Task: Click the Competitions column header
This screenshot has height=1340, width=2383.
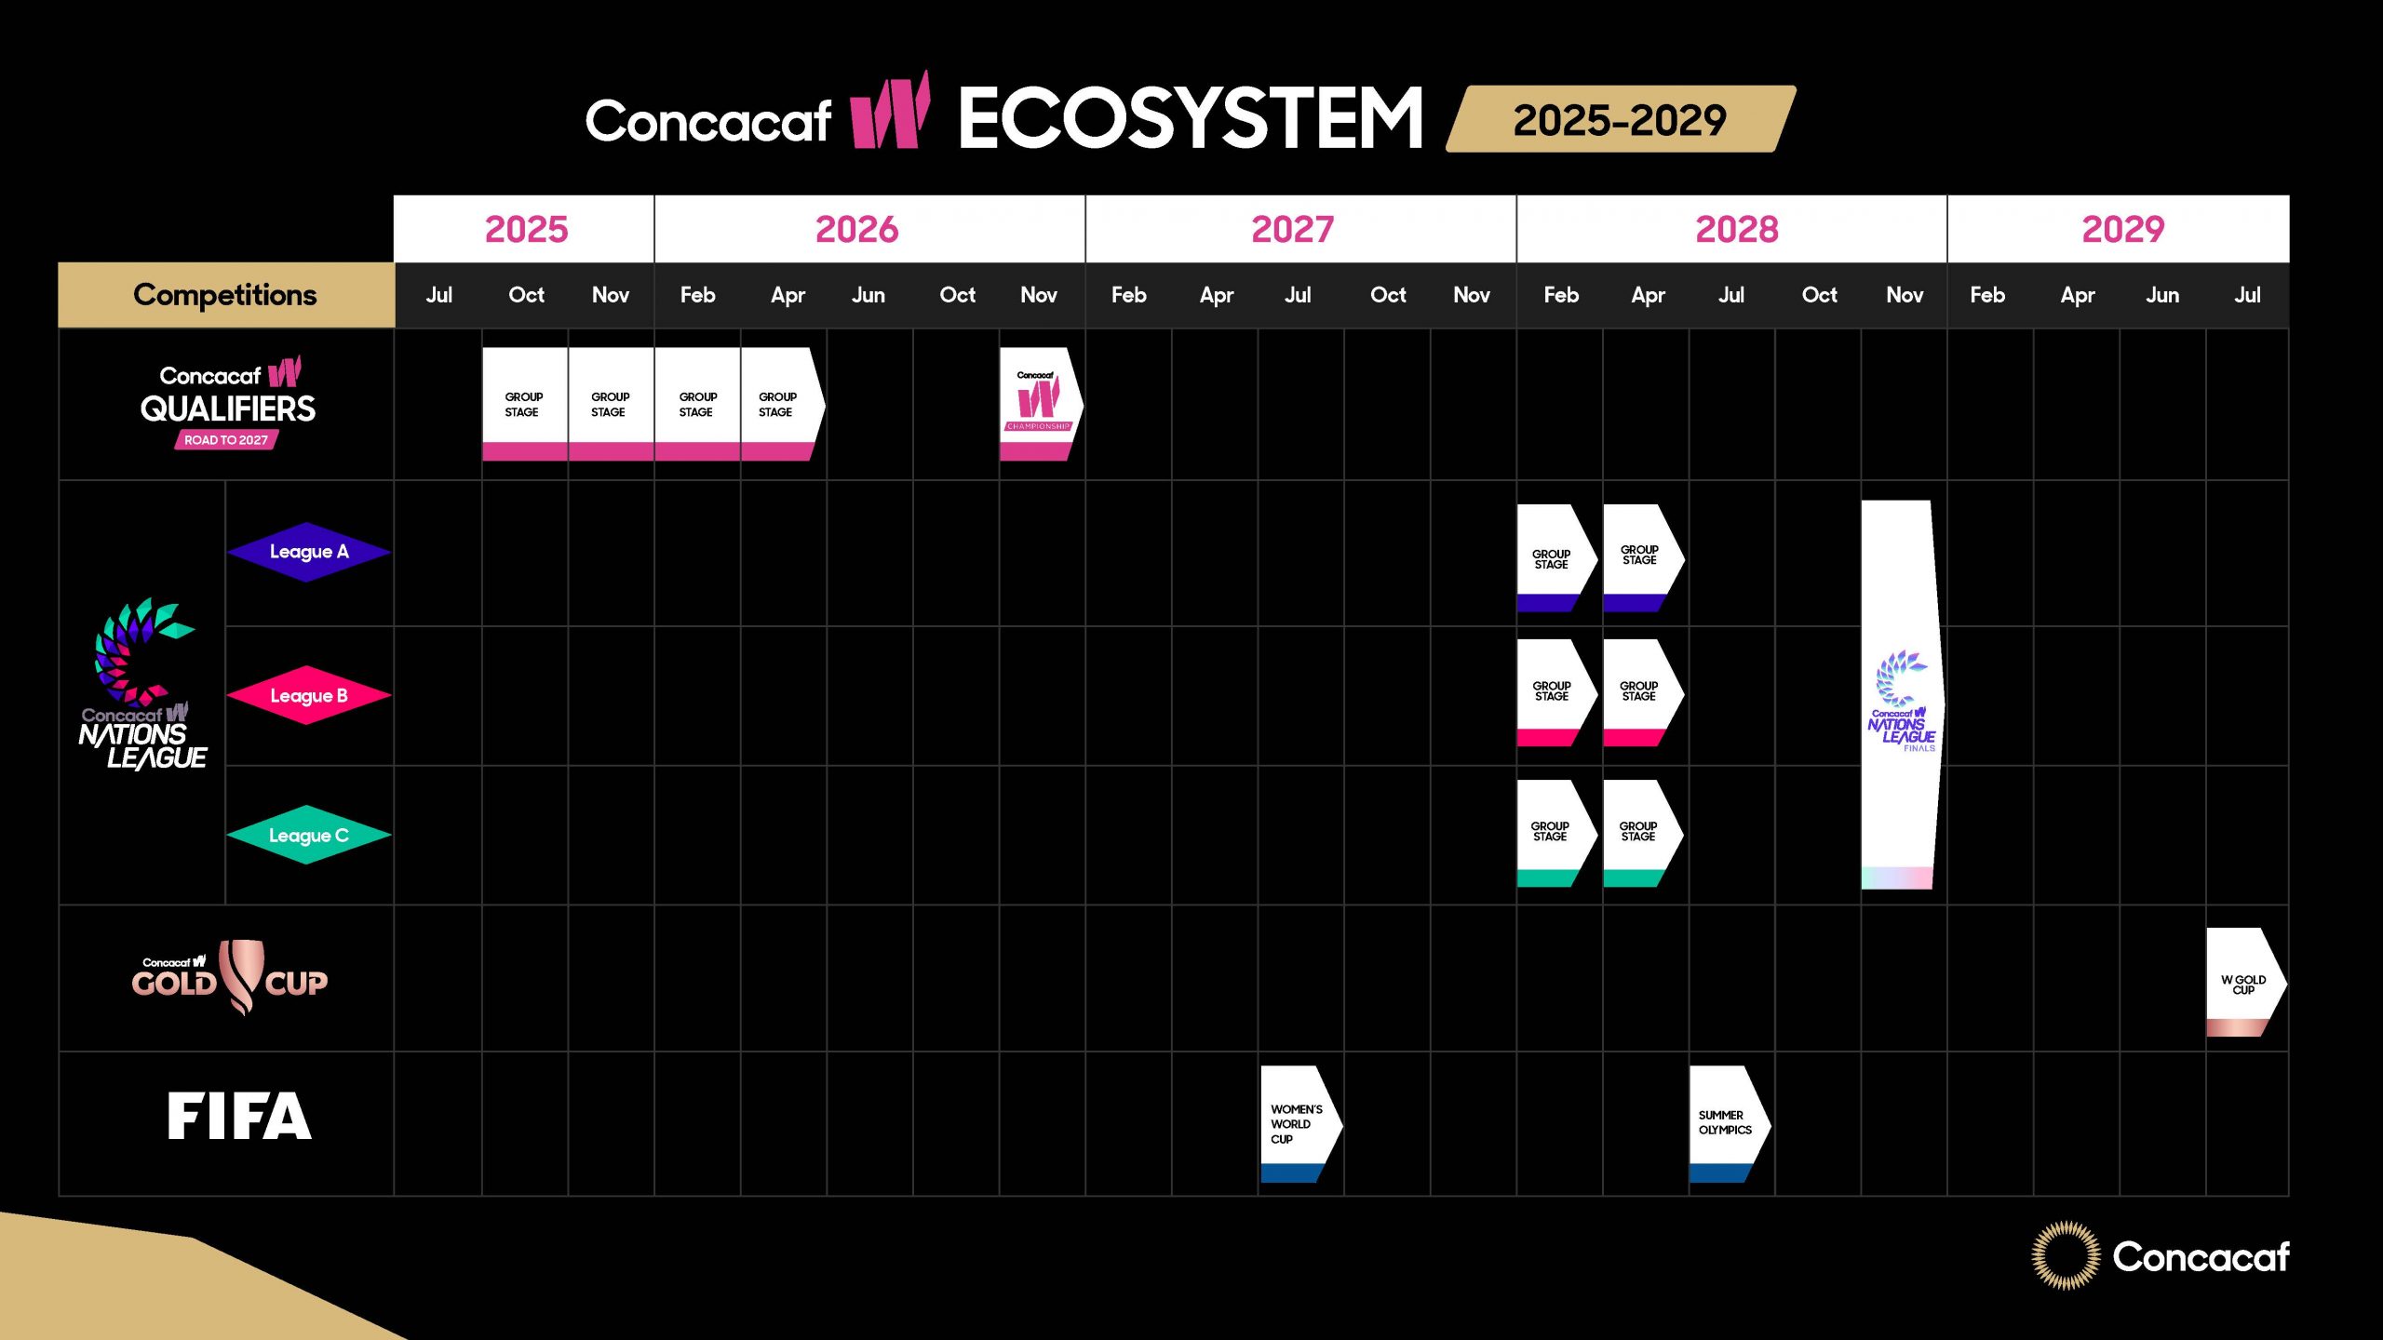Action: coord(225,295)
